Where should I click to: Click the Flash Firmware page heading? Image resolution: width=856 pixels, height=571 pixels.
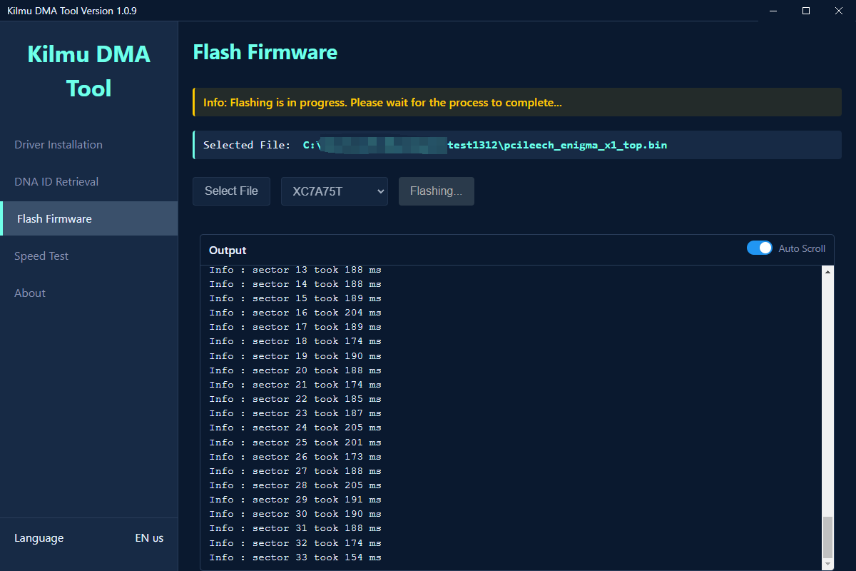[265, 52]
